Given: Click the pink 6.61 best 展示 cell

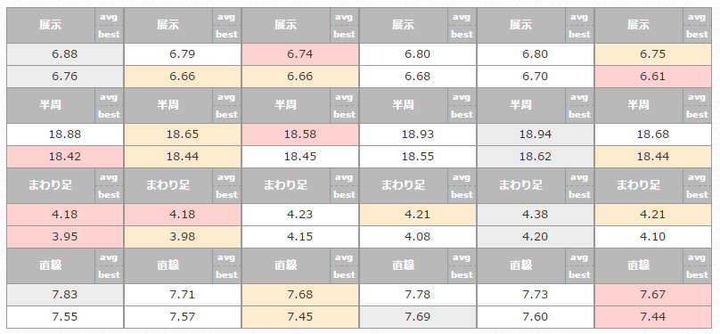Looking at the screenshot, I should [x=652, y=77].
